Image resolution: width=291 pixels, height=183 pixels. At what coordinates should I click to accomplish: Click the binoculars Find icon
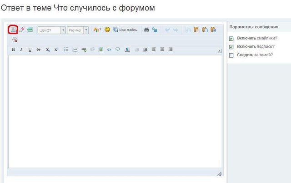pyautogui.click(x=146, y=30)
